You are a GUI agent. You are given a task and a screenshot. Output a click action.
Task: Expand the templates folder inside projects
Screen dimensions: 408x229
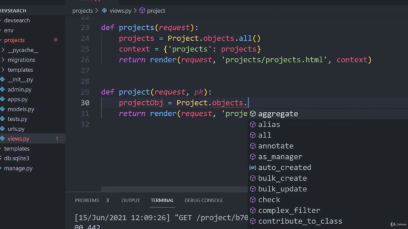3,70
